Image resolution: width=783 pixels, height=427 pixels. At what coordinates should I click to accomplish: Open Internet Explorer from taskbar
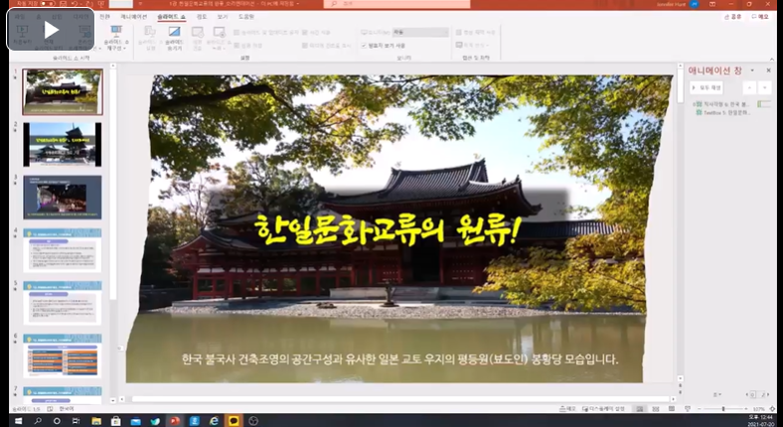click(215, 420)
